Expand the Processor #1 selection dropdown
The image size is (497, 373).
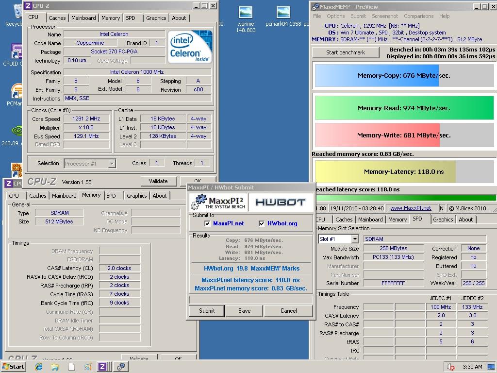pyautogui.click(x=112, y=164)
